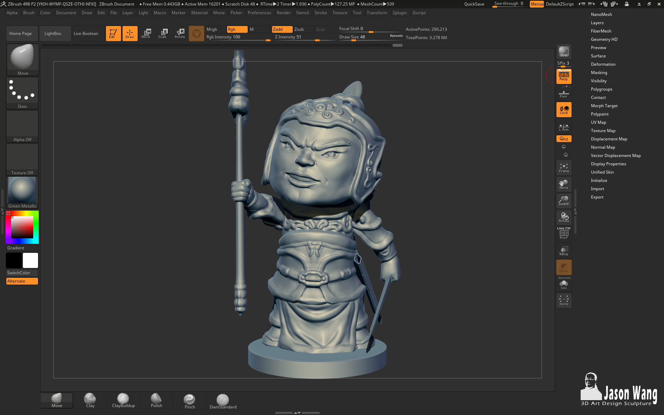Toggle Persp perspective mode
This screenshot has height=415, width=664.
click(x=564, y=76)
